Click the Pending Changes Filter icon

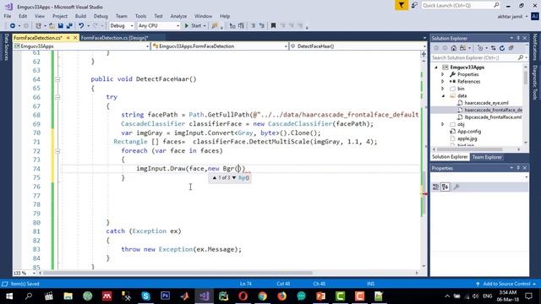pyautogui.click(x=480, y=48)
